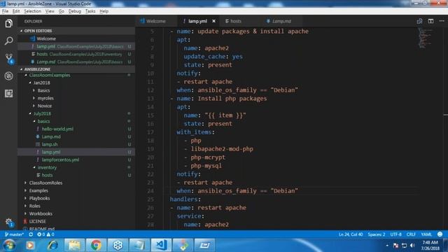Split the editor with split icon
The width and height of the screenshot is (448, 252).
(430, 21)
